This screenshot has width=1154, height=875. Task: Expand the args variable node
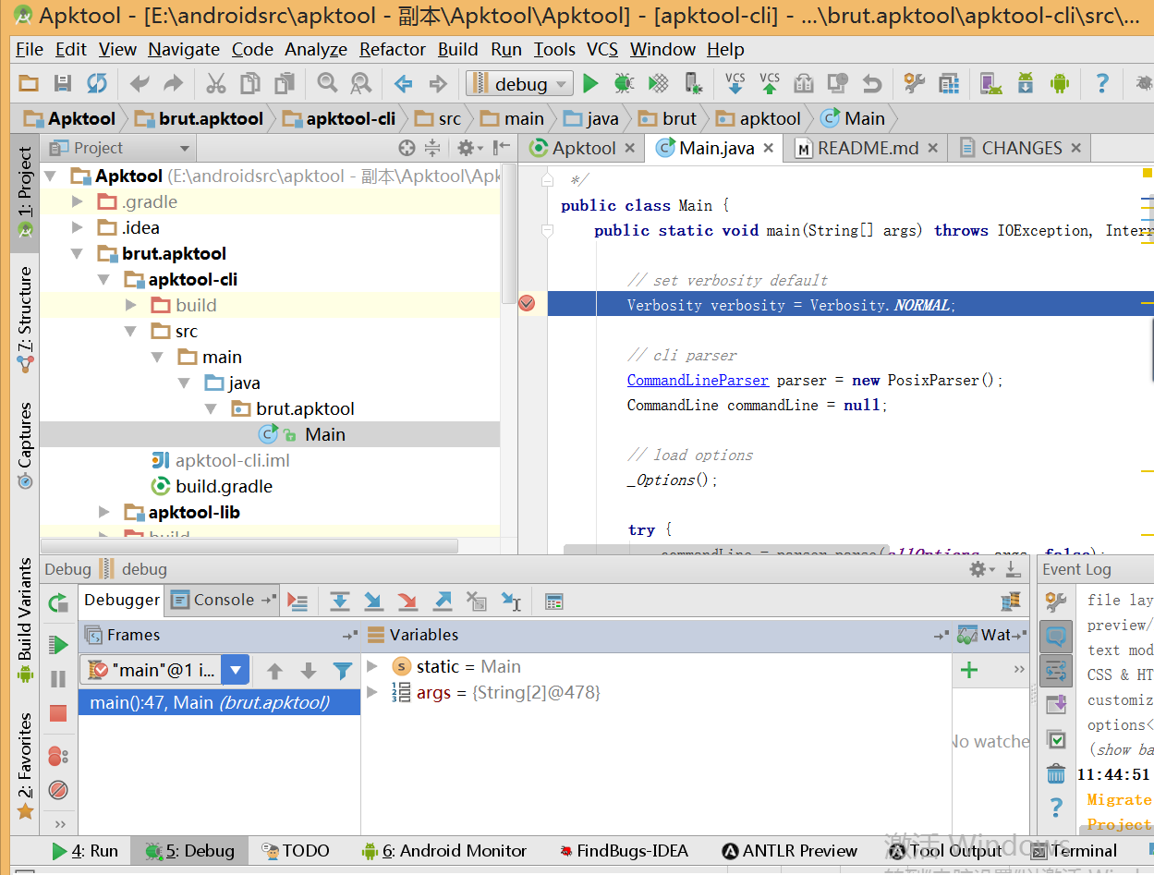pyautogui.click(x=372, y=692)
